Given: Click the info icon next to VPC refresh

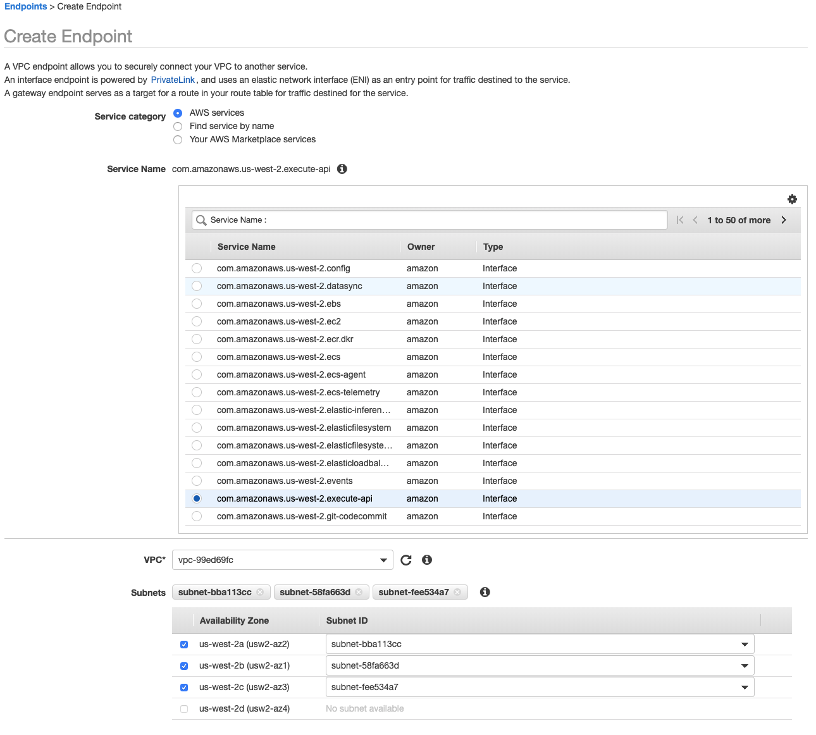Looking at the screenshot, I should pos(427,560).
